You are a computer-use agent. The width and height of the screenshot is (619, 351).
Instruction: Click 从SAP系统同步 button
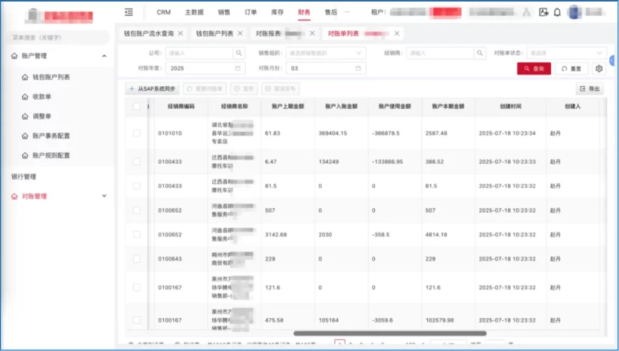tap(152, 89)
